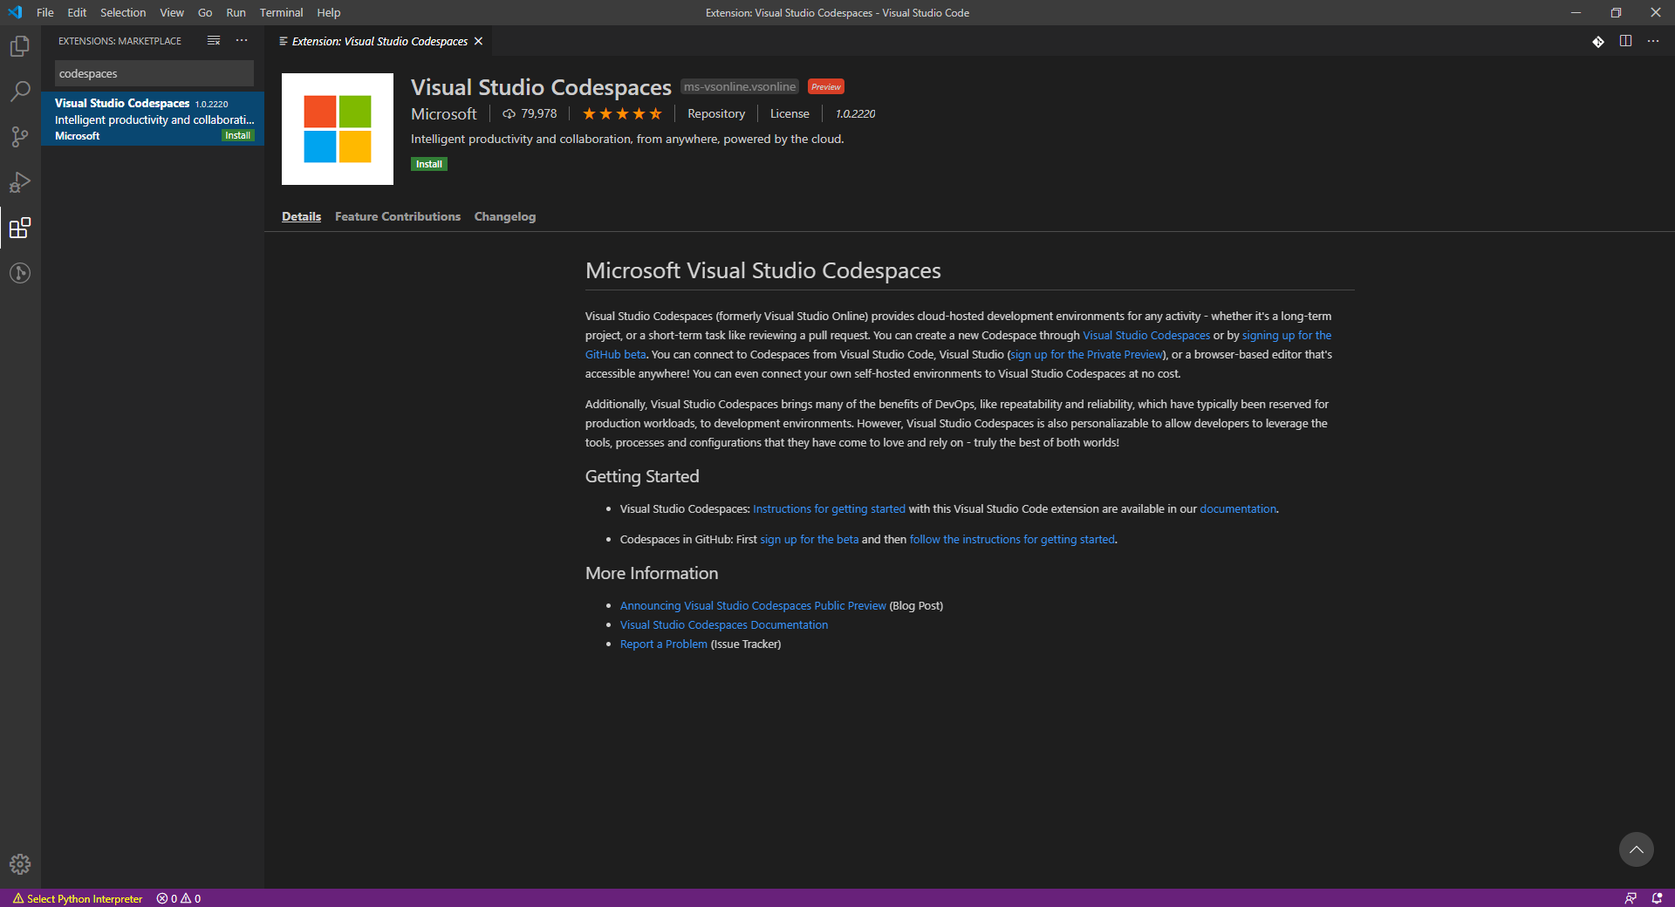The image size is (1675, 907).
Task: Open Announcing Visual Studio Codespaces Public Preview link
Action: pos(753,605)
